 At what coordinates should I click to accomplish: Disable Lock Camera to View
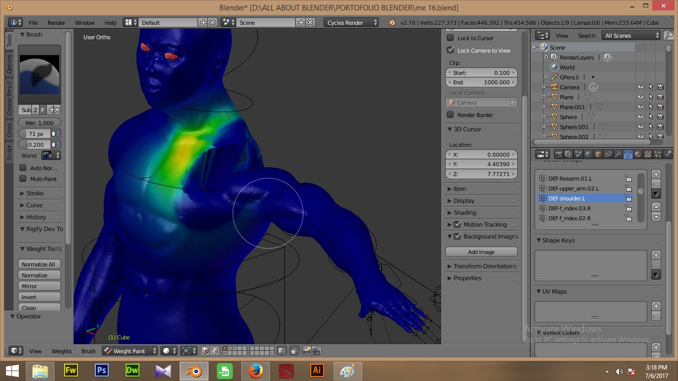[x=451, y=50]
